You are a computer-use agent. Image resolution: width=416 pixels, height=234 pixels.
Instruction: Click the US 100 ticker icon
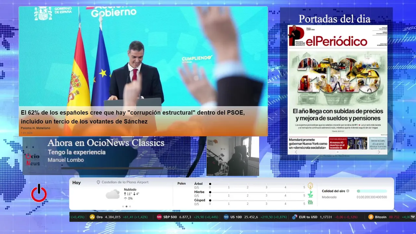[x=226, y=217]
